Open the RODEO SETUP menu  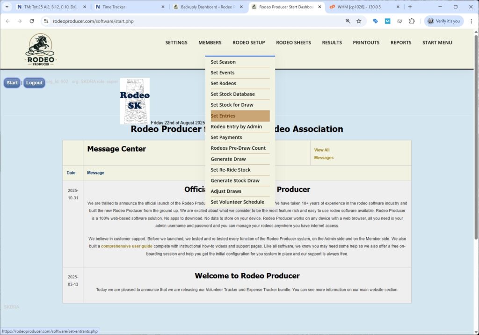(x=248, y=43)
